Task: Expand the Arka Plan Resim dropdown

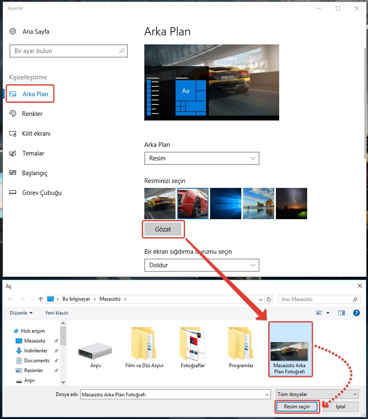Action: [x=201, y=158]
